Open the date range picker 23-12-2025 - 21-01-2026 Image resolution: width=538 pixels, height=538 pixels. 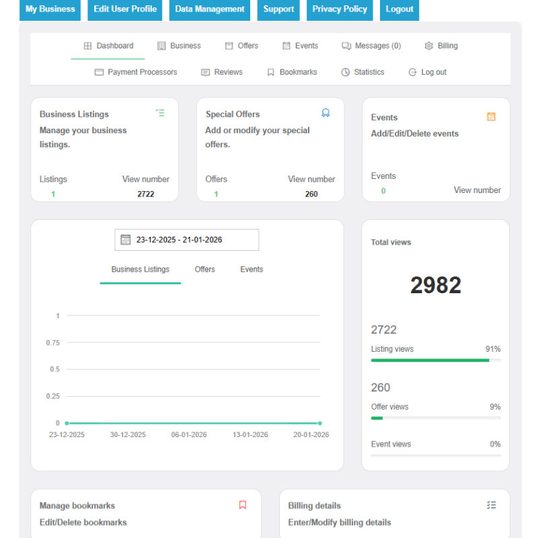186,239
